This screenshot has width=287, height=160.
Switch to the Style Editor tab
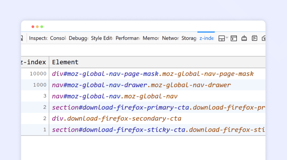pyautogui.click(x=102, y=38)
